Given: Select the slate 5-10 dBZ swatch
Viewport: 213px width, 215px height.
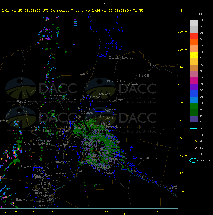Looking at the screenshot, I should click(194, 119).
